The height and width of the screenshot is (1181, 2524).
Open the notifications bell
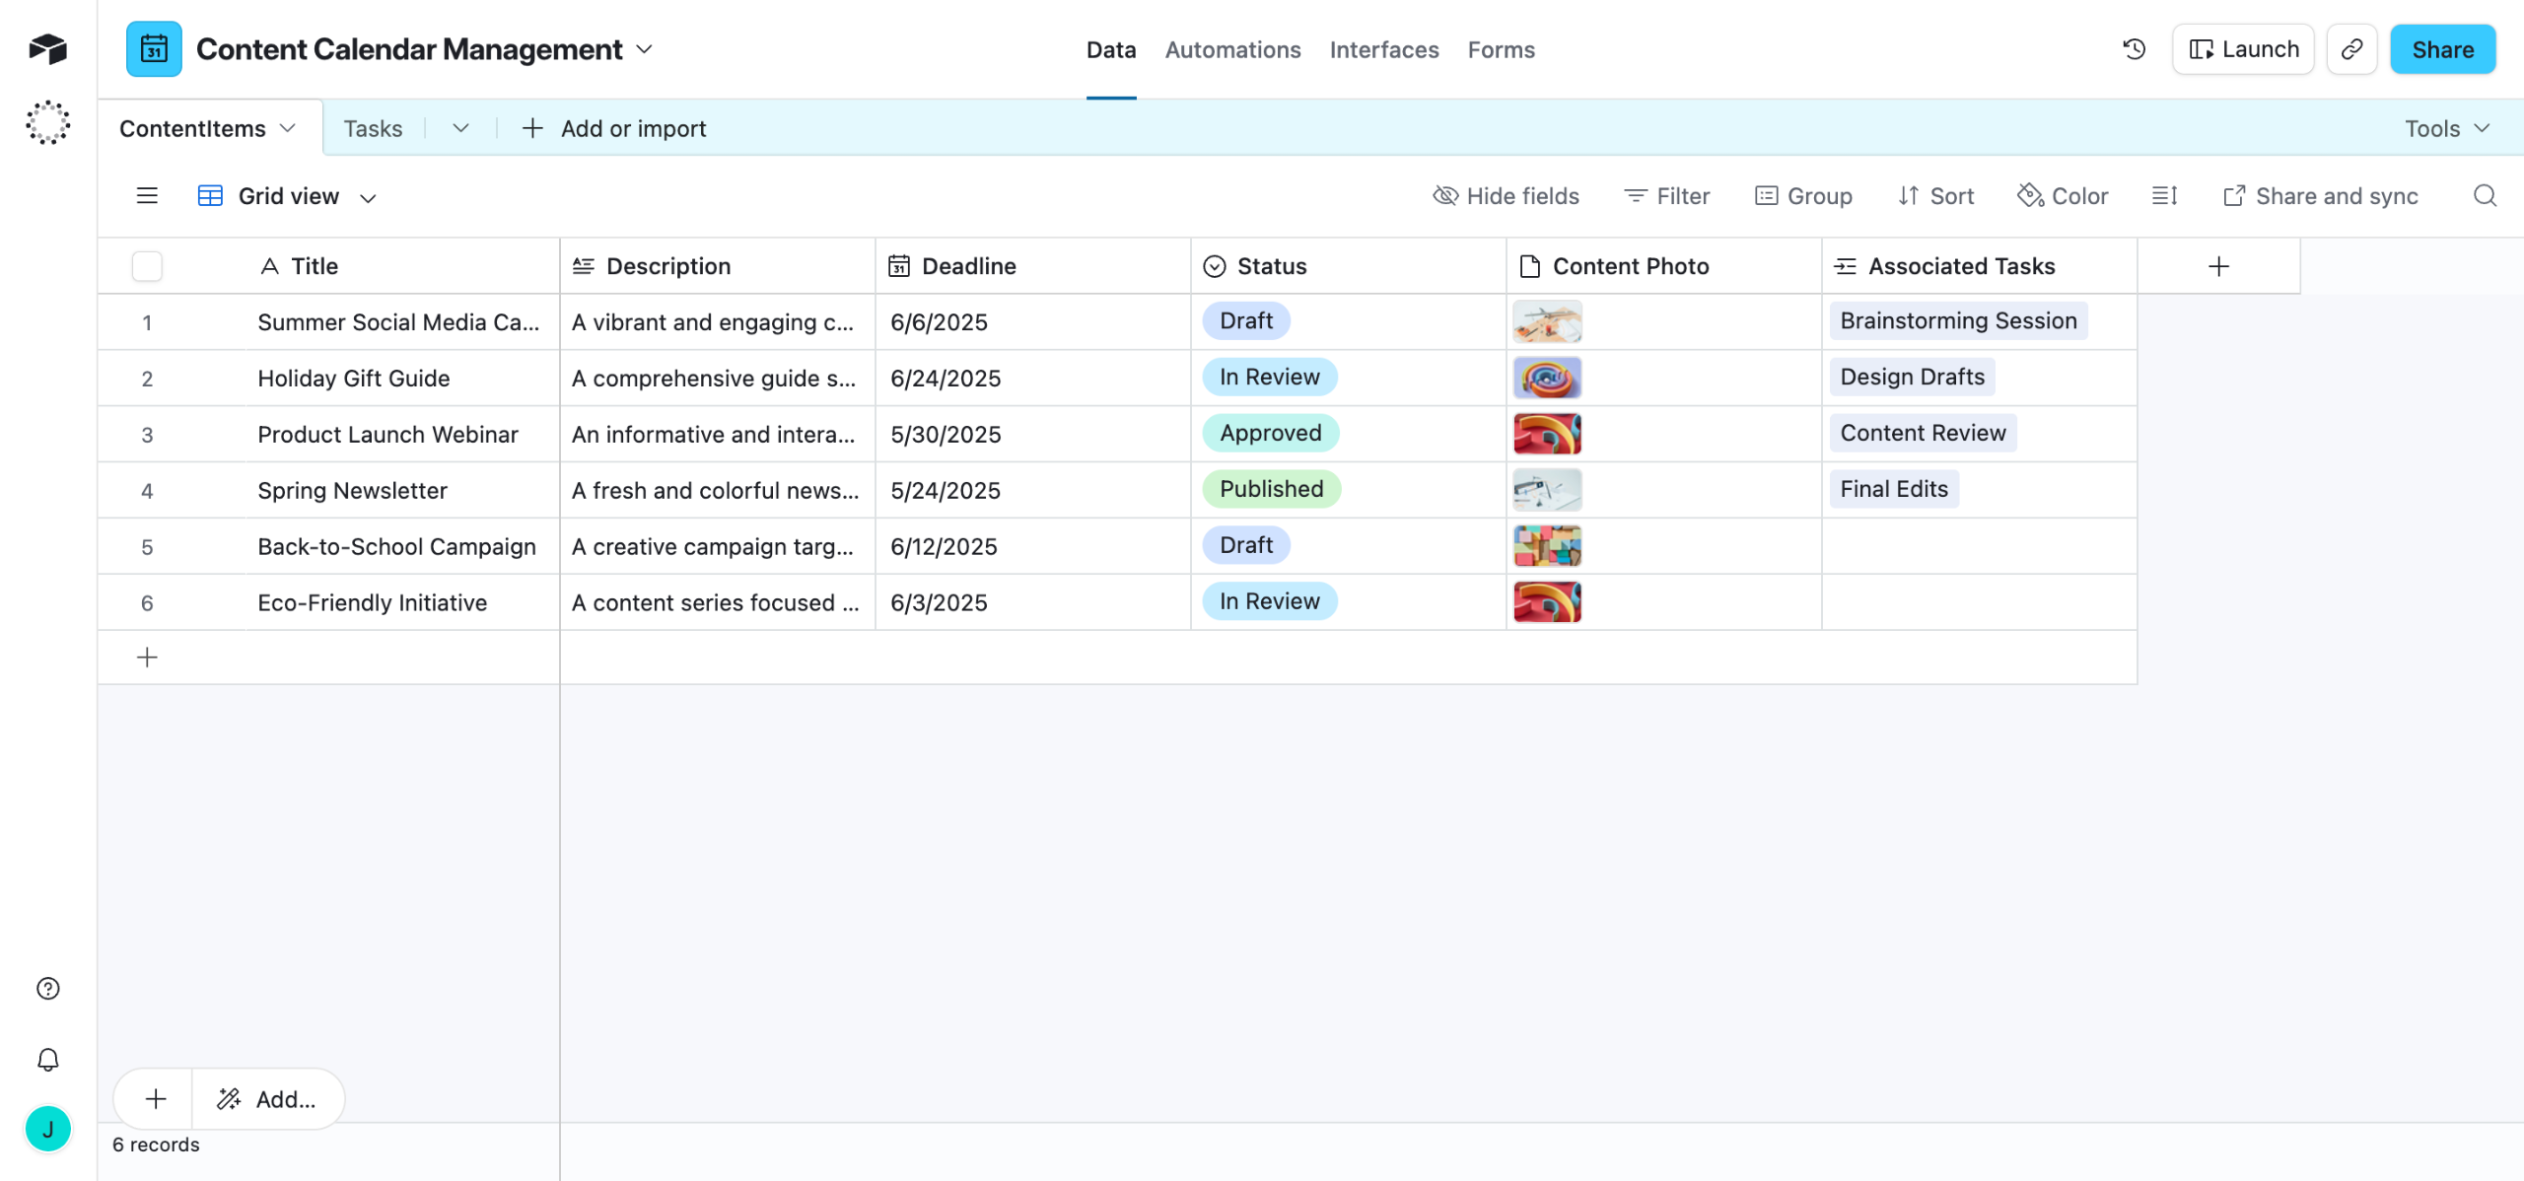pos(47,1060)
